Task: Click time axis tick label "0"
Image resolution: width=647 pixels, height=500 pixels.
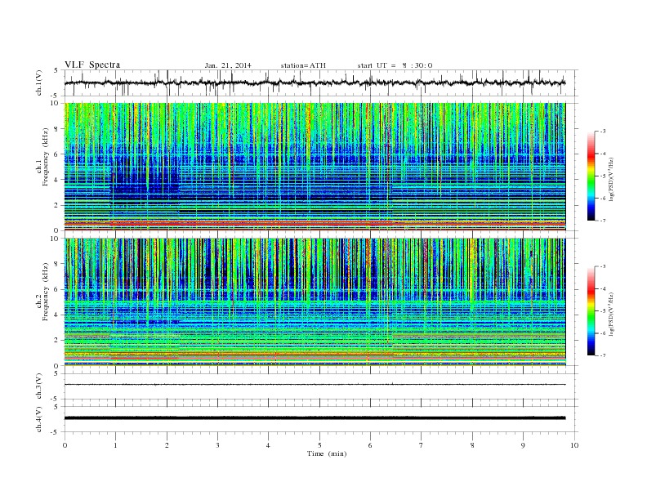Action: [65, 445]
